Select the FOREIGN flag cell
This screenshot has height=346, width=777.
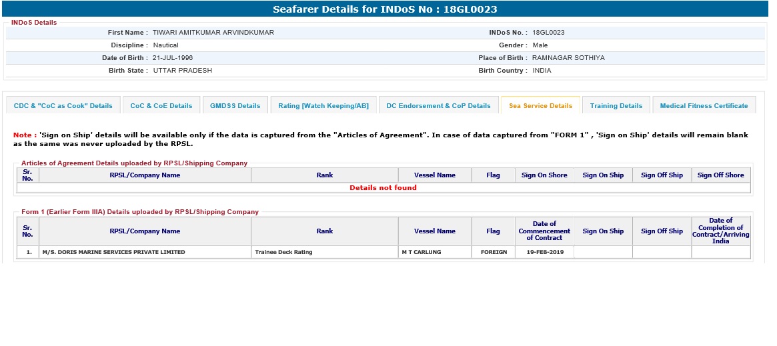494,252
